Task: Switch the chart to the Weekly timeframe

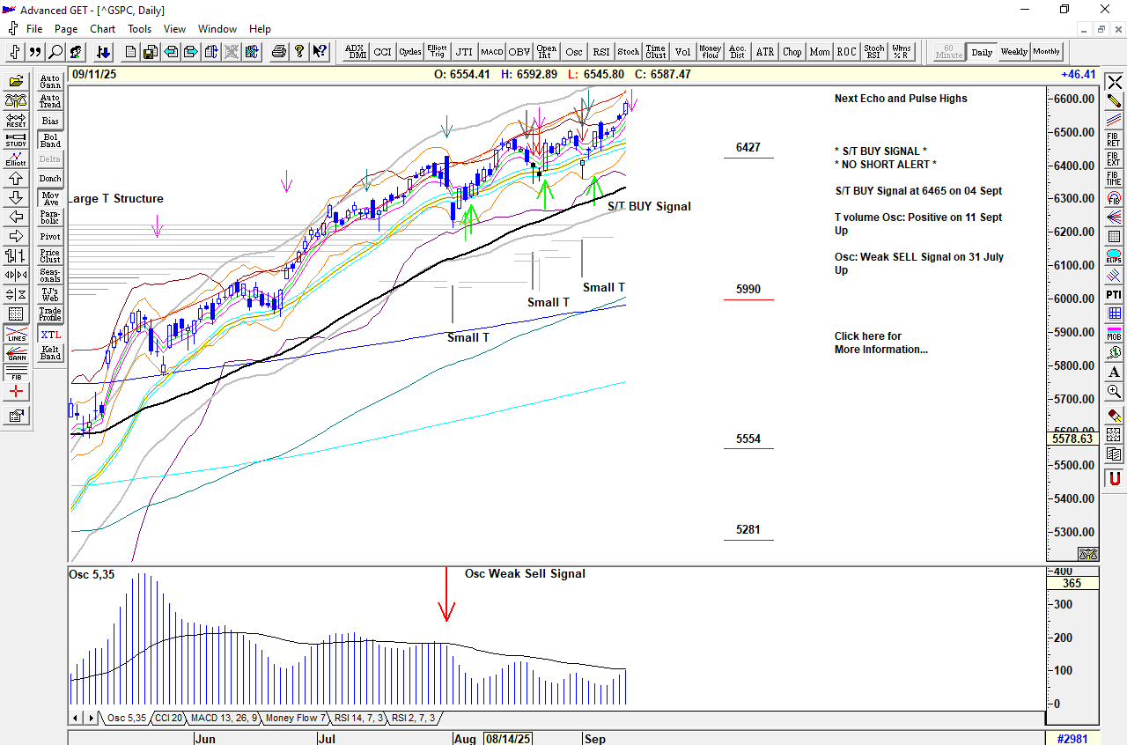Action: 1013,52
